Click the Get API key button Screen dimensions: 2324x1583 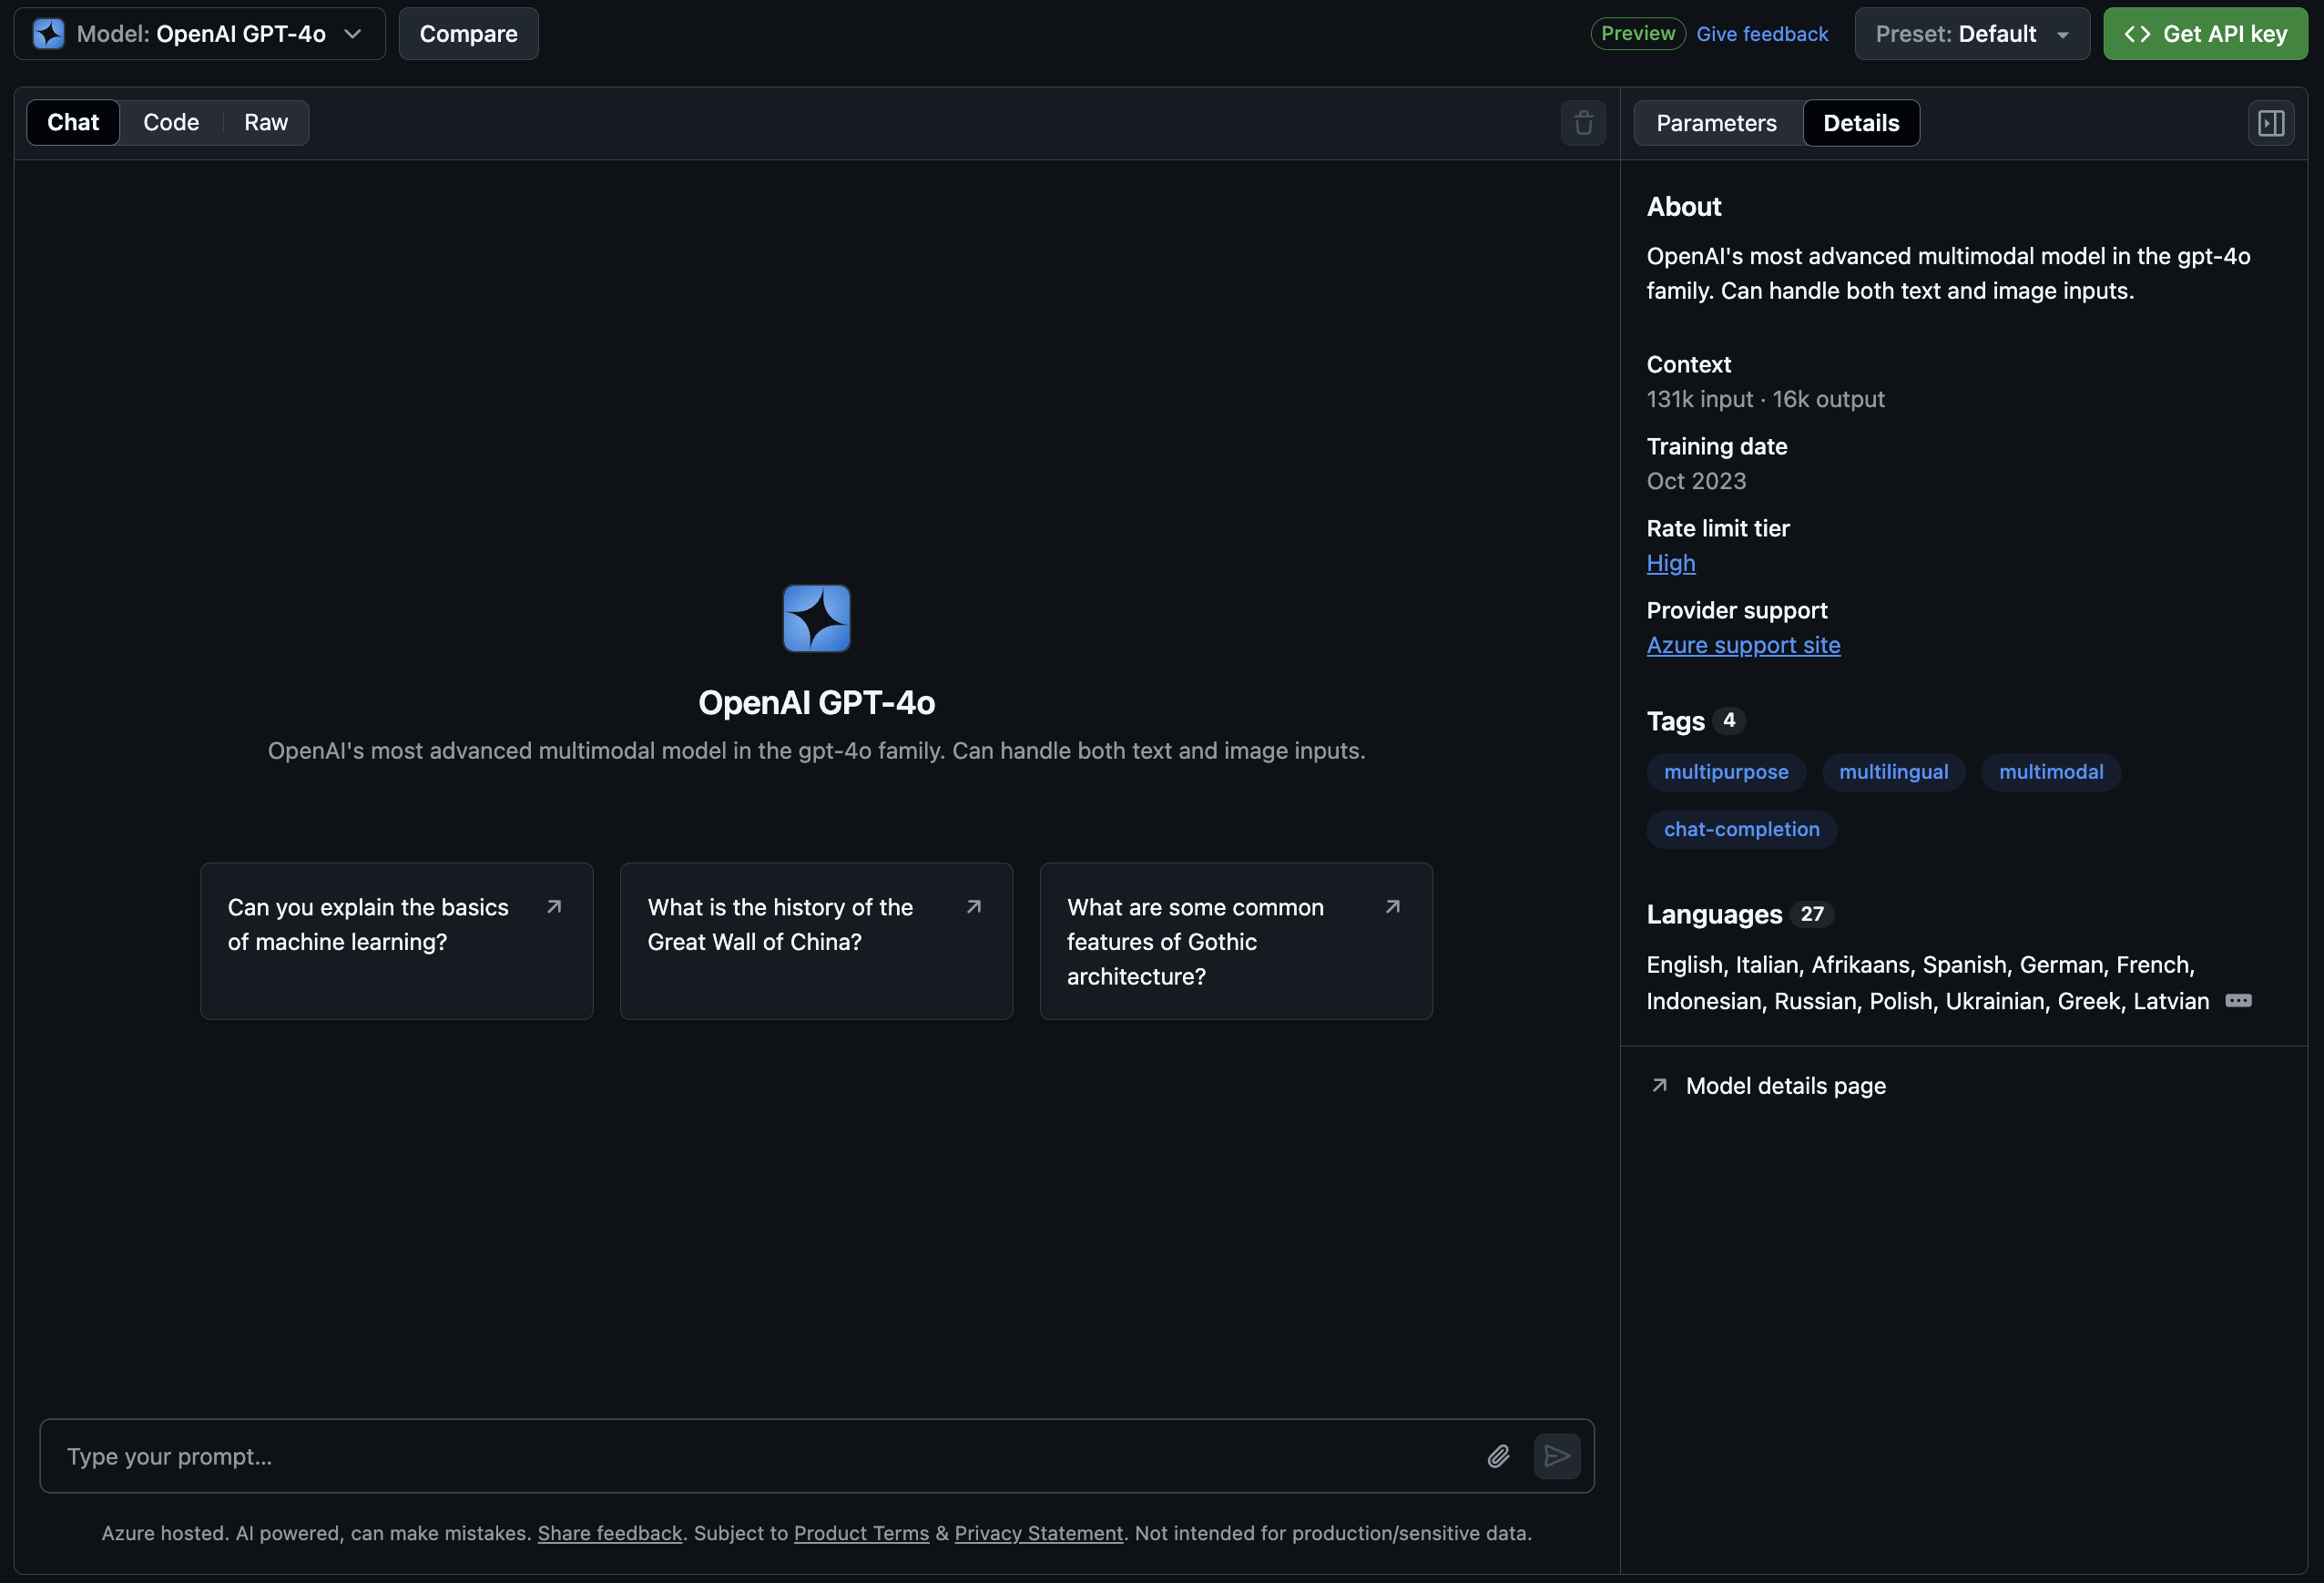2205,34
